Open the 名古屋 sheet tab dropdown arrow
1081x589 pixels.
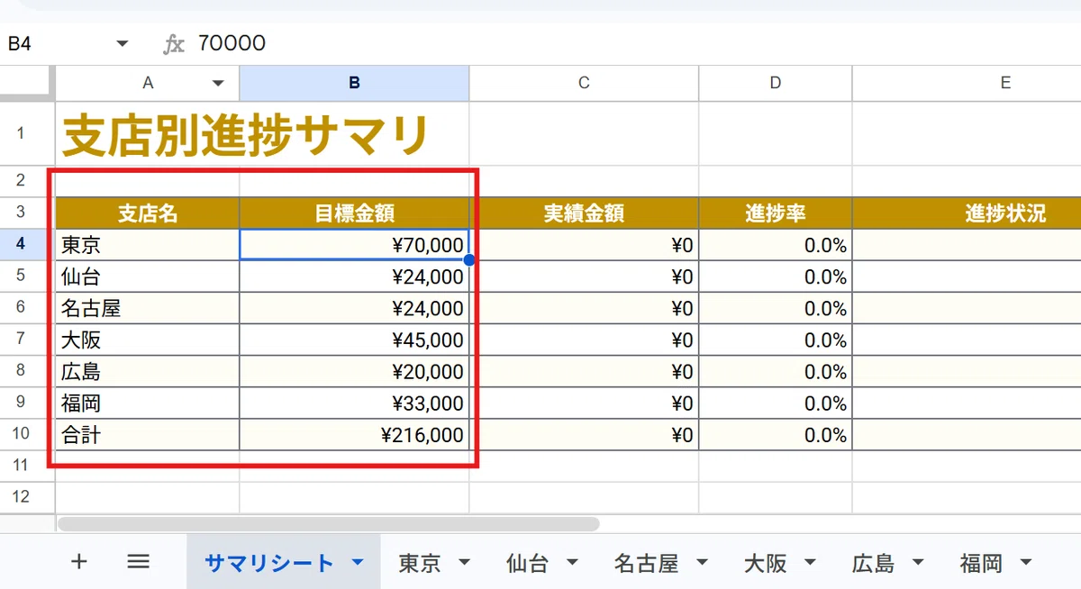702,563
